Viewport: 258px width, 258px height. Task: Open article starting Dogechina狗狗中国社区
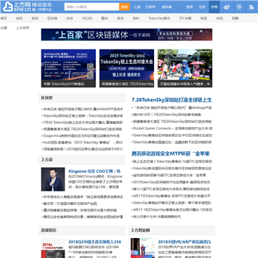[x=82, y=135]
